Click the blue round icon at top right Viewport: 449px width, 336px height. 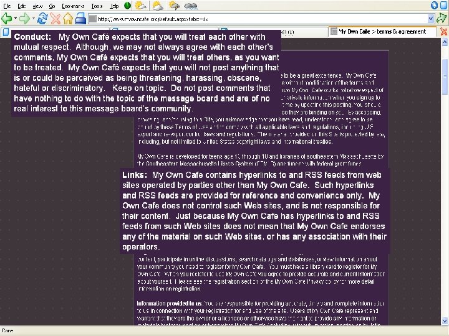pyautogui.click(x=435, y=6)
